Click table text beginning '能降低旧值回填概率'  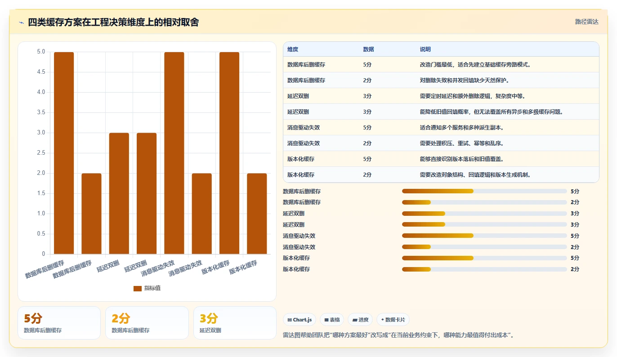point(492,112)
